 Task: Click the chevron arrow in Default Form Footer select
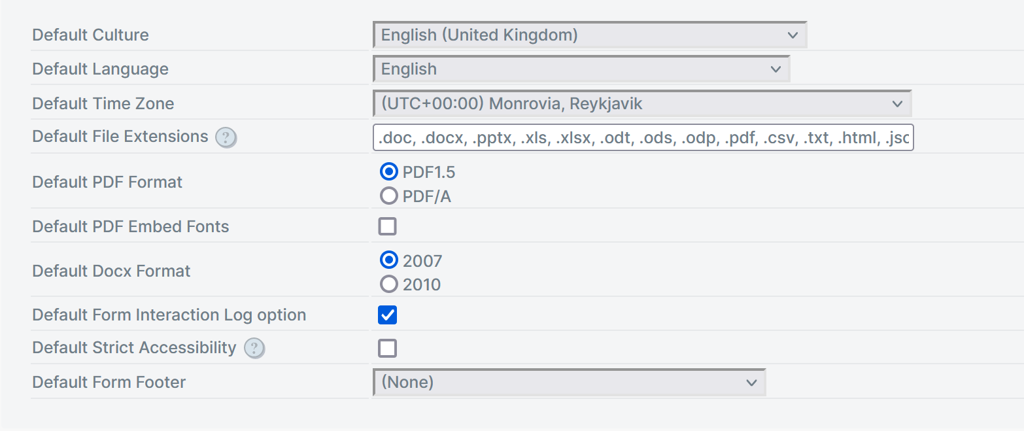pos(751,383)
